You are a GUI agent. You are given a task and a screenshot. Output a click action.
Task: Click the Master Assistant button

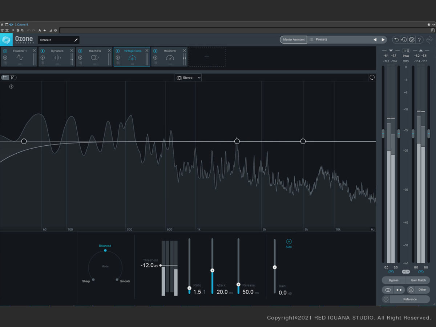(x=294, y=40)
